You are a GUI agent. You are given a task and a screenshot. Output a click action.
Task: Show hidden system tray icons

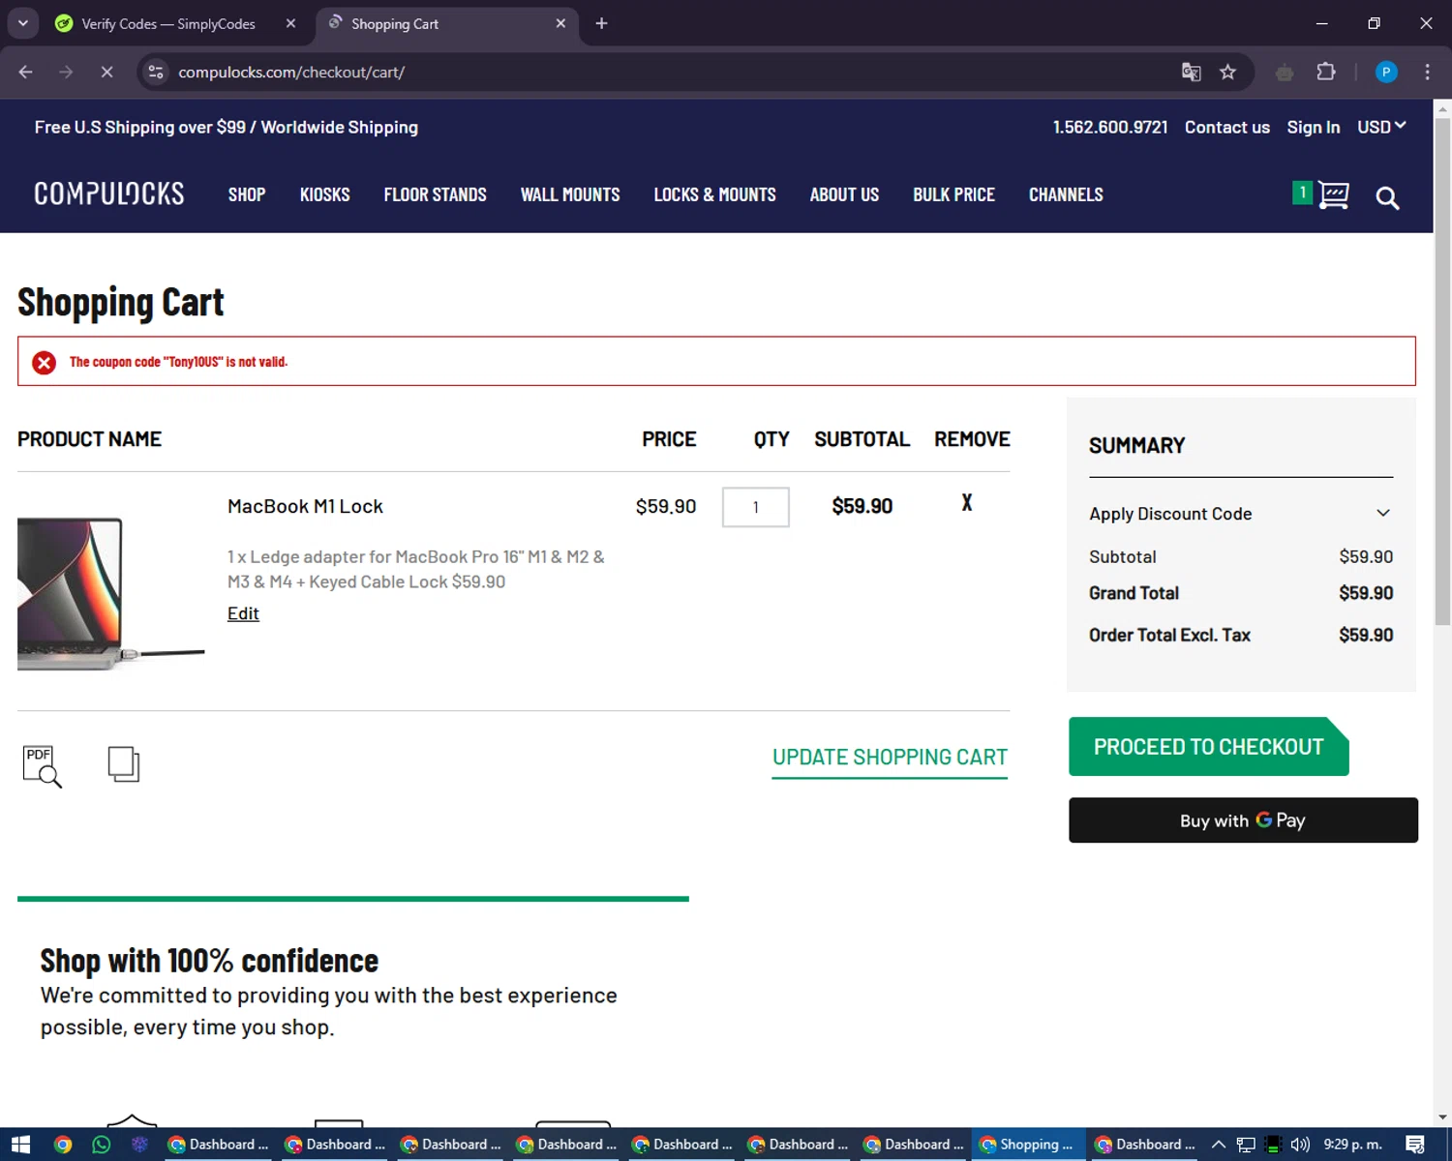click(x=1219, y=1145)
